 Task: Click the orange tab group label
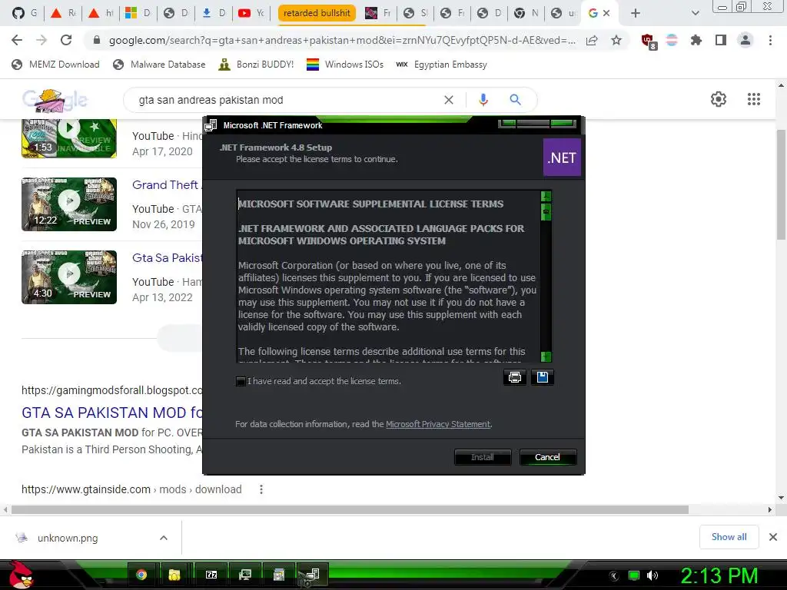coord(317,13)
